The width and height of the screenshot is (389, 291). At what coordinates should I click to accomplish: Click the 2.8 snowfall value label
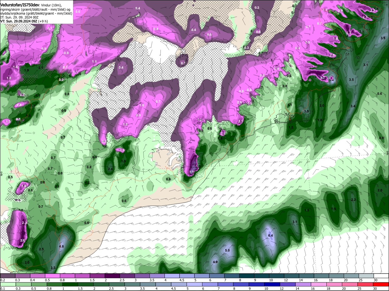click(22, 240)
